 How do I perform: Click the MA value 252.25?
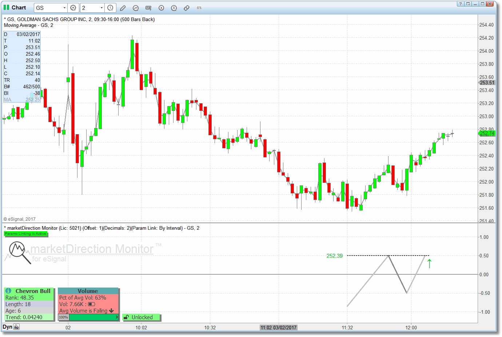[x=33, y=100]
